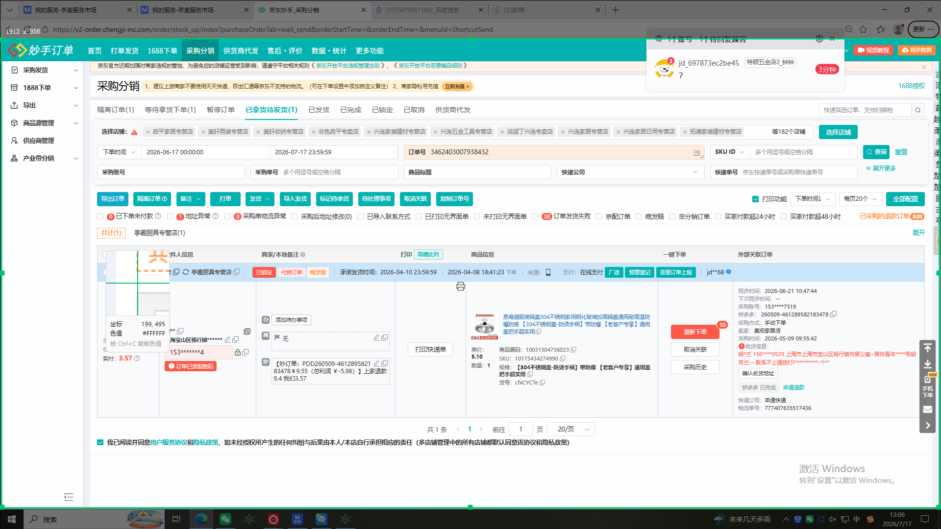Click the 导出订单 button
Viewport: 941px width, 529px height.
(x=113, y=199)
